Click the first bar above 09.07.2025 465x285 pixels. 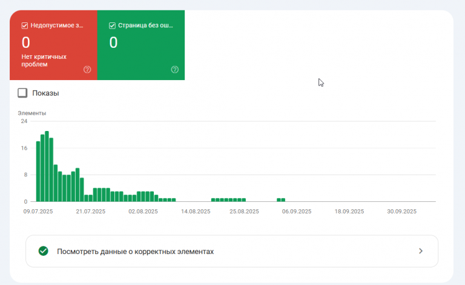pos(38,172)
